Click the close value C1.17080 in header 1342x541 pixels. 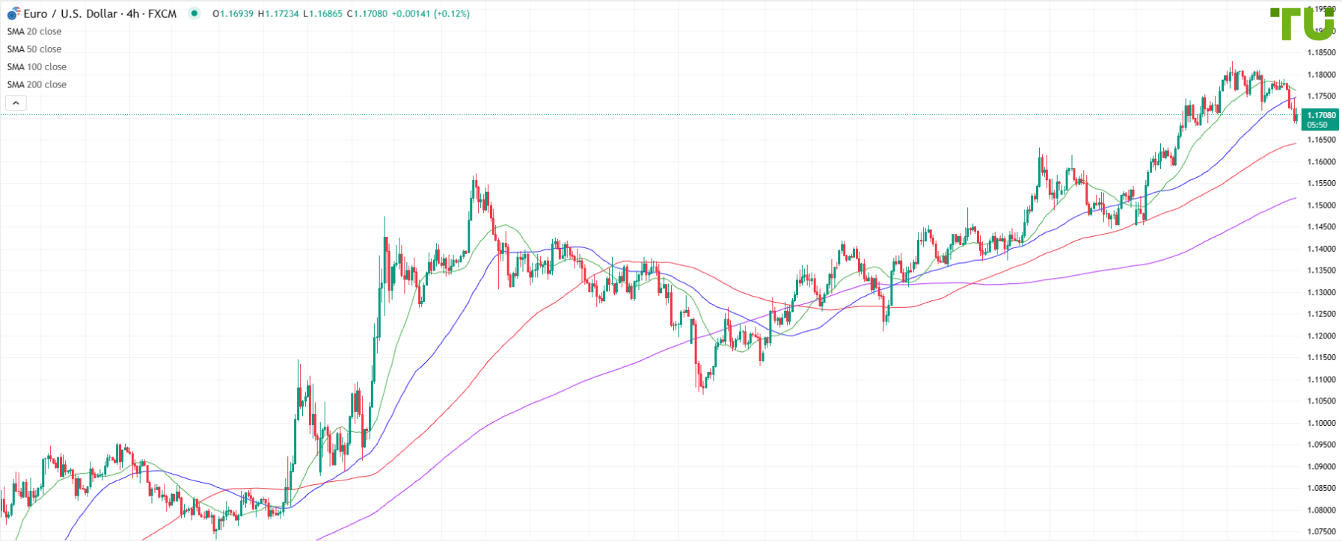pyautogui.click(x=367, y=13)
